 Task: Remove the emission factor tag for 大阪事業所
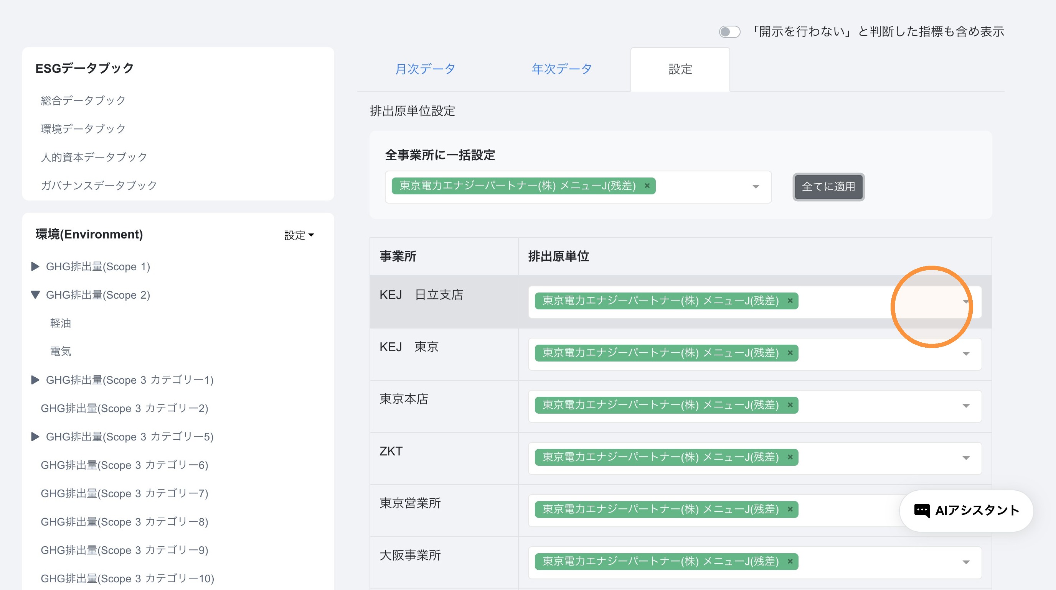[790, 561]
